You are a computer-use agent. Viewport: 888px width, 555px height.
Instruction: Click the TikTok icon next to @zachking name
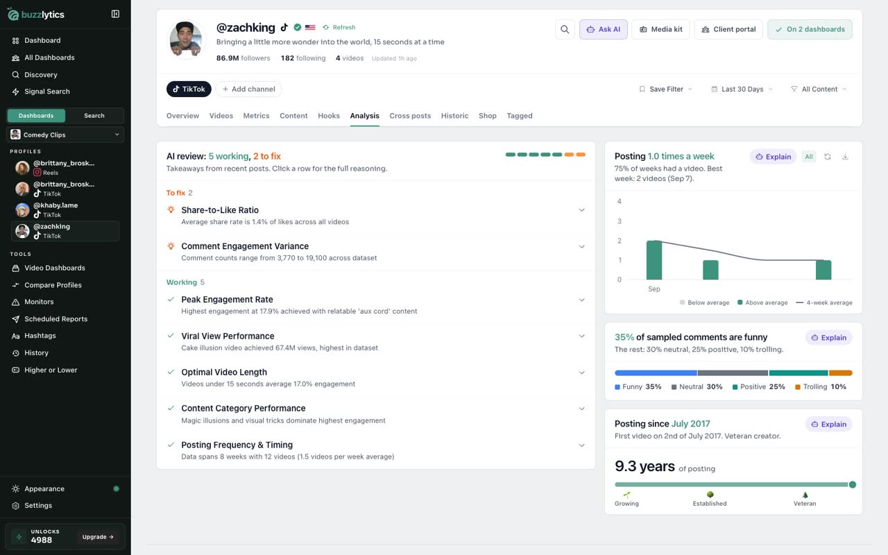[x=284, y=28]
